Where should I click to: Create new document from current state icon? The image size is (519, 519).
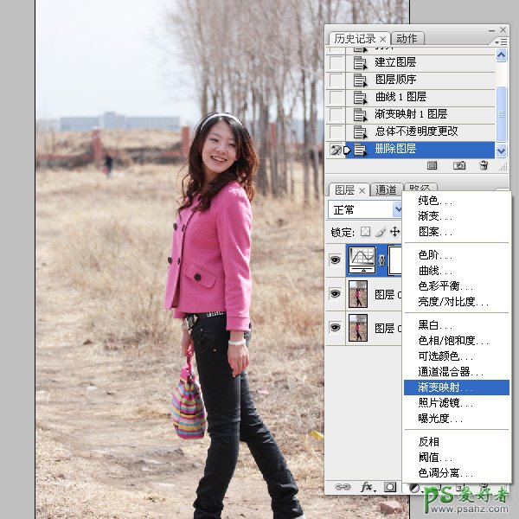(432, 164)
